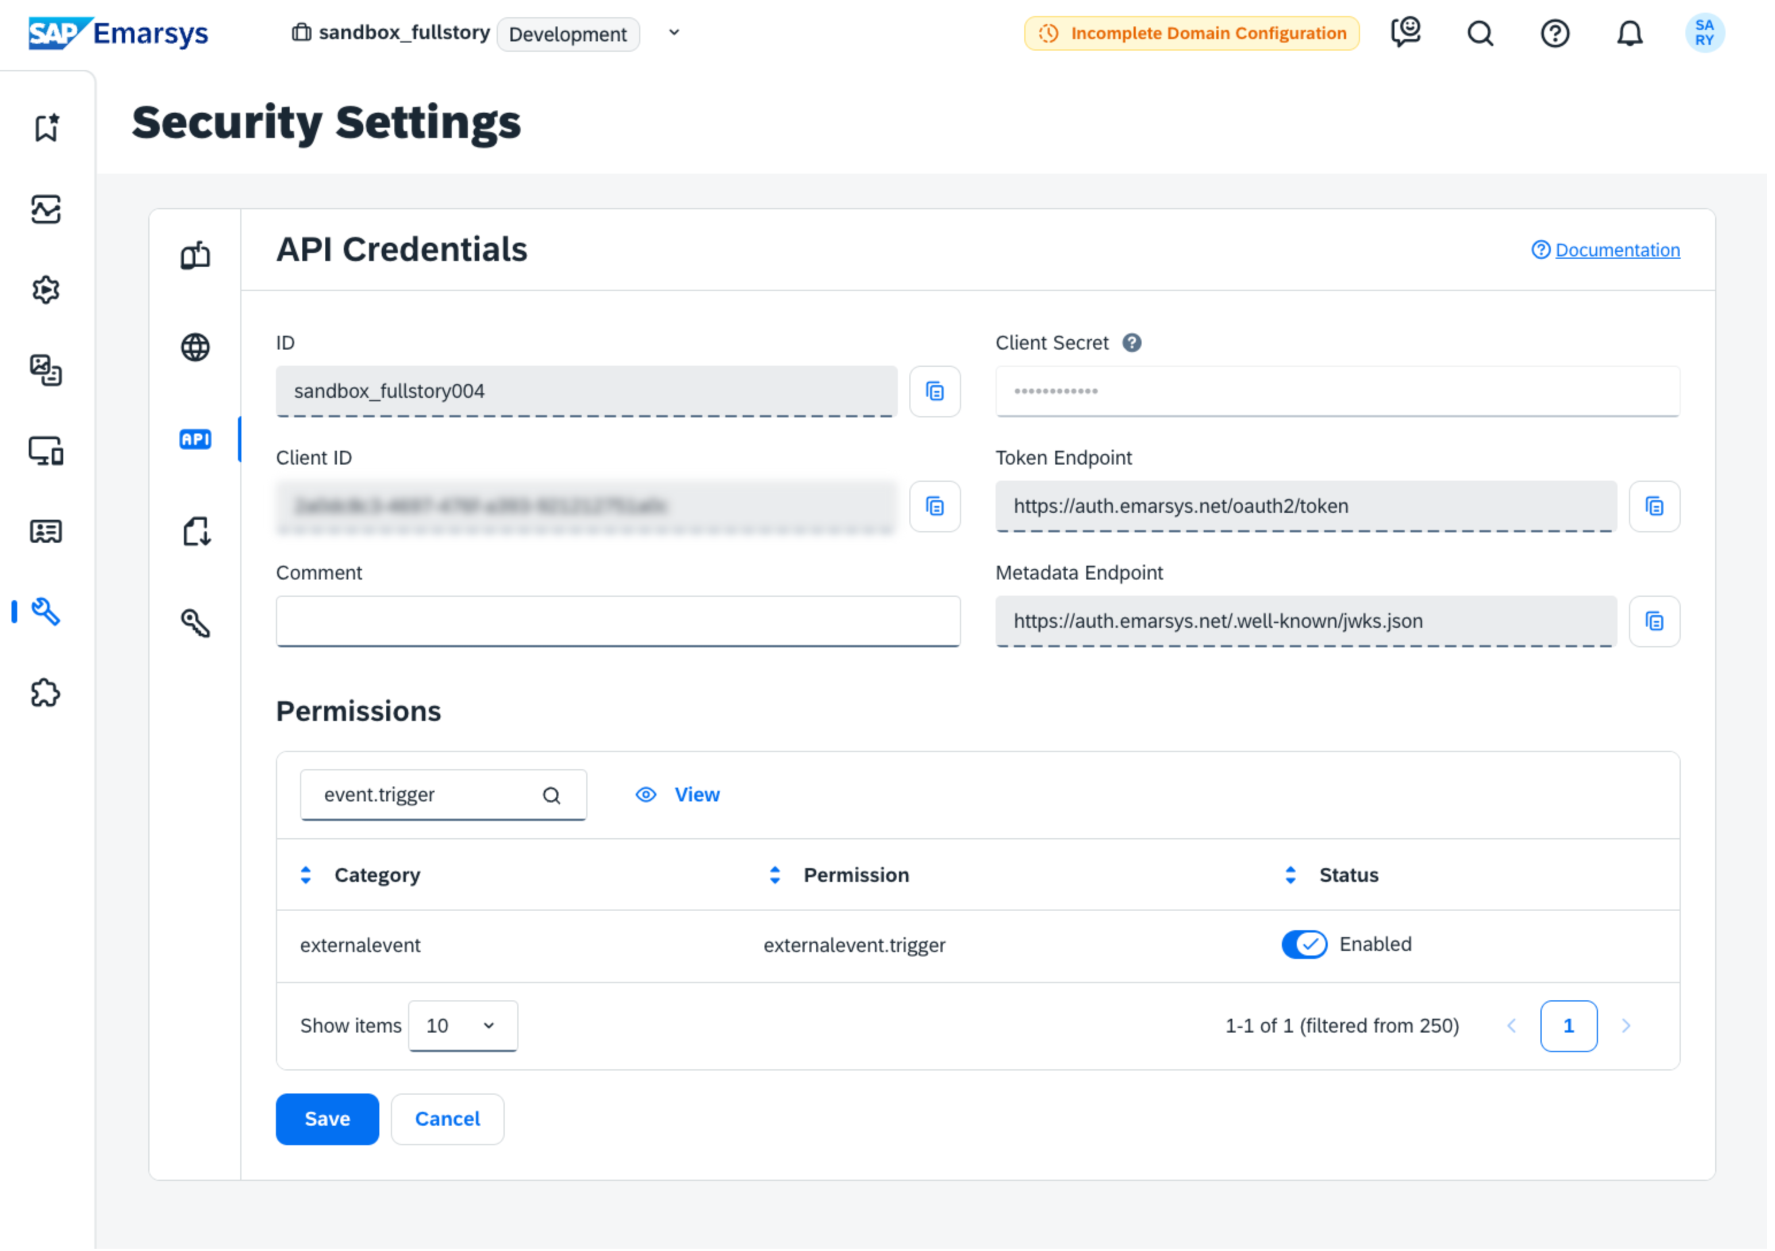The height and width of the screenshot is (1251, 1775).
Task: Copy the Token Endpoint URL
Action: [1654, 506]
